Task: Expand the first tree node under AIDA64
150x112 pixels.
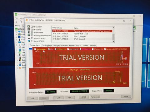Action: pyautogui.click(x=16, y=32)
